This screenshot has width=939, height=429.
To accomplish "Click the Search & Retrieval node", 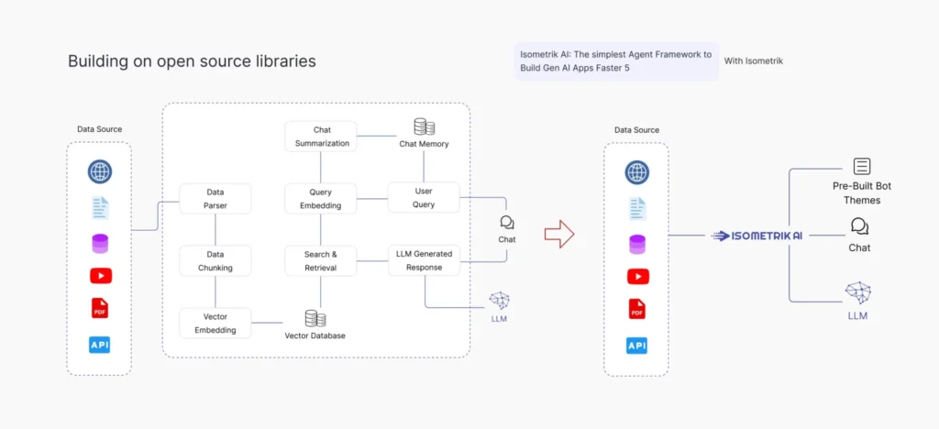I will tap(320, 260).
